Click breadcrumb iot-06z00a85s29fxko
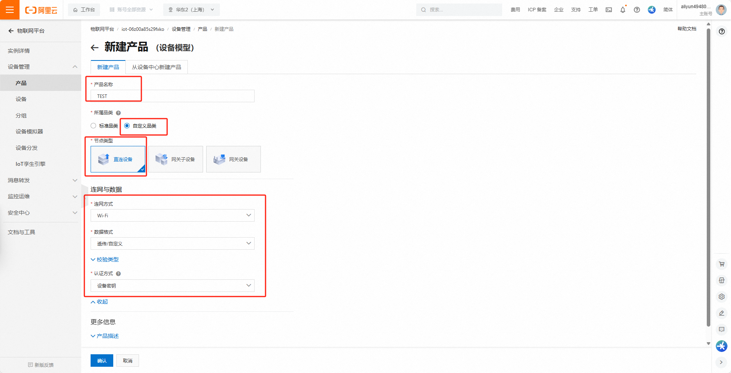The image size is (731, 373). [x=143, y=29]
